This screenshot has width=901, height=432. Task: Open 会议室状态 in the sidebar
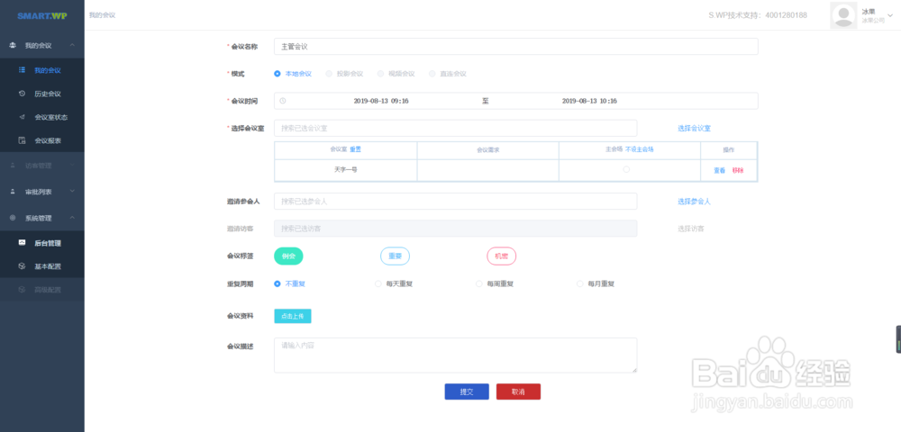[x=51, y=117]
